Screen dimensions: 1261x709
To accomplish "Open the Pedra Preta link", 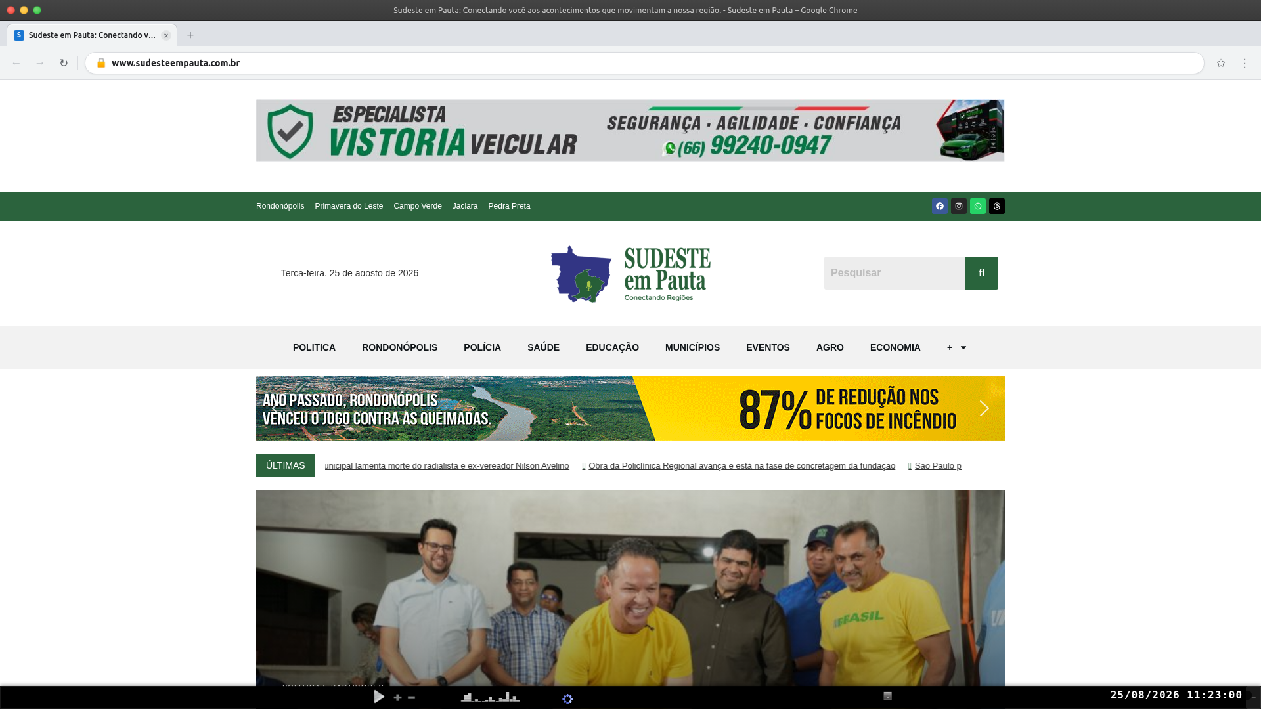I will [x=509, y=206].
